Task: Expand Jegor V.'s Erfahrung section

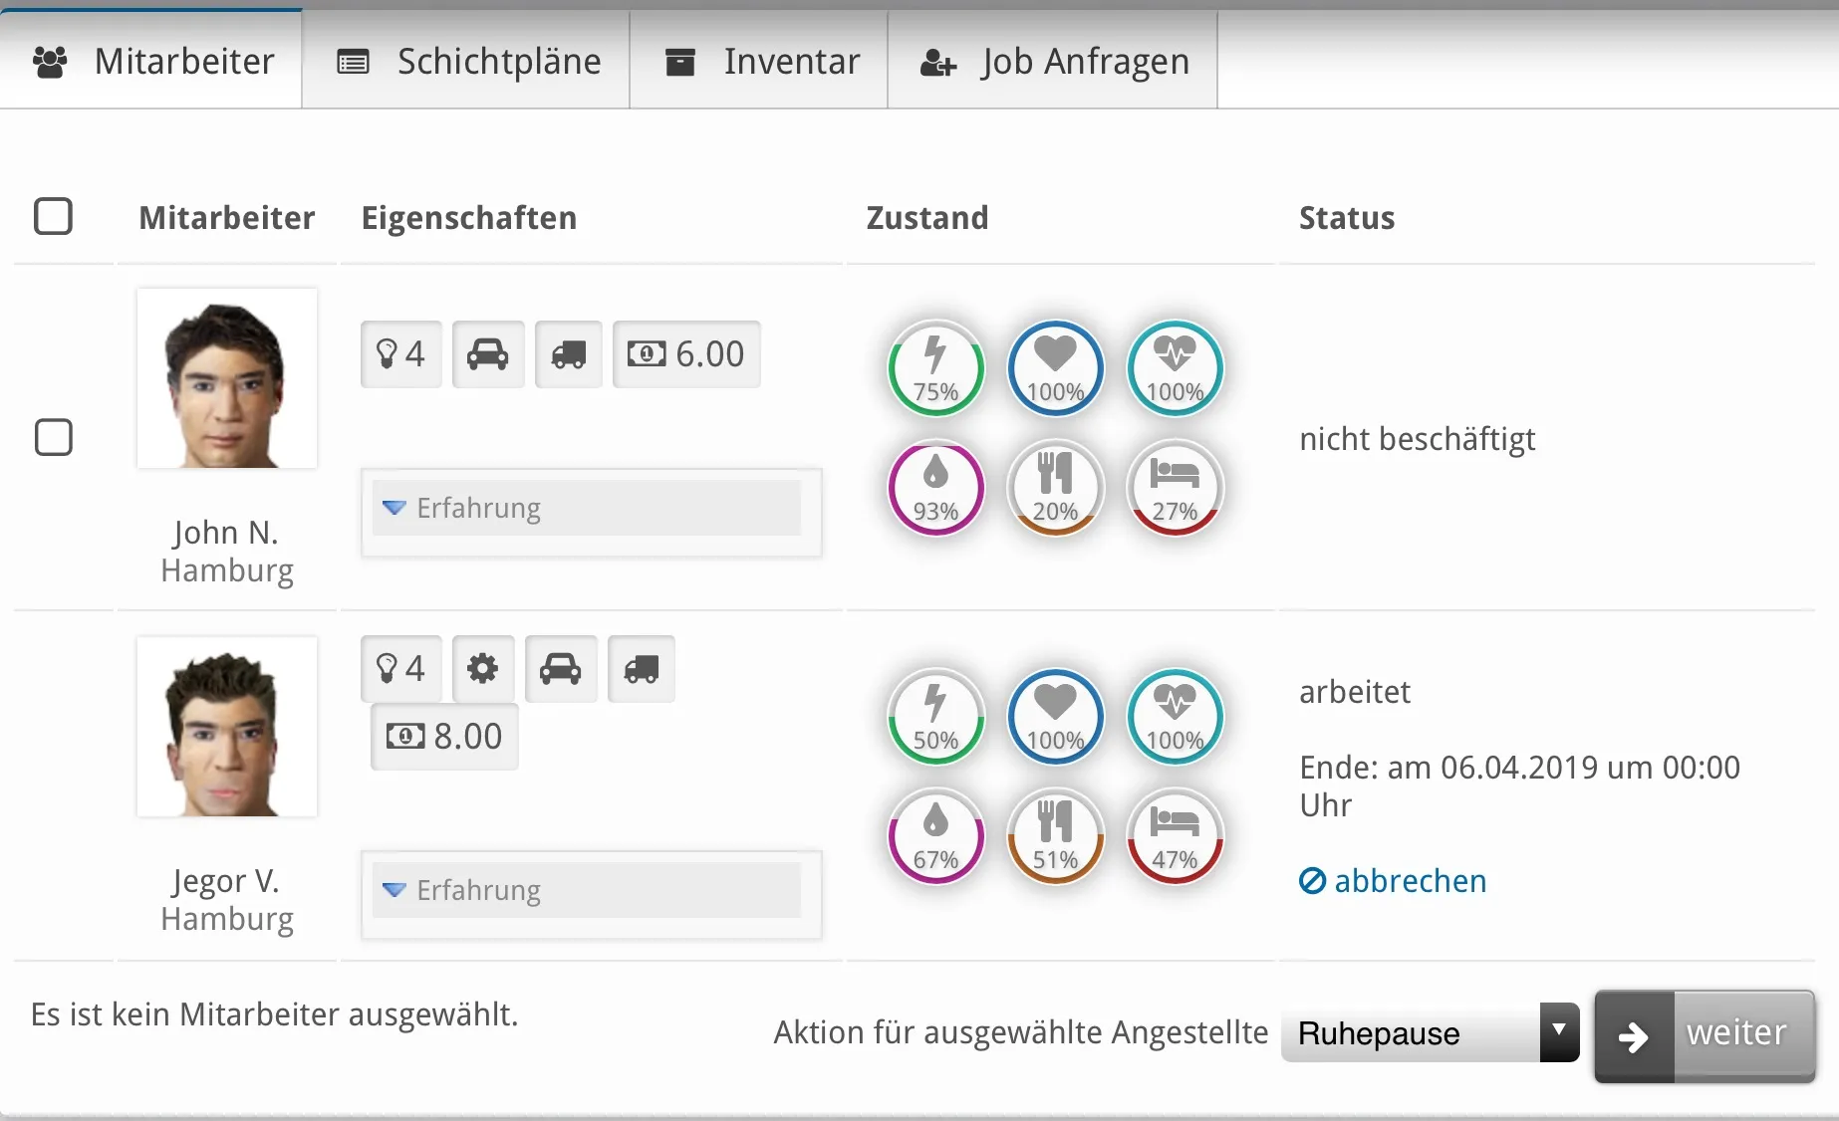Action: (x=587, y=891)
